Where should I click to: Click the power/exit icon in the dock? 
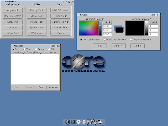(68, 122)
